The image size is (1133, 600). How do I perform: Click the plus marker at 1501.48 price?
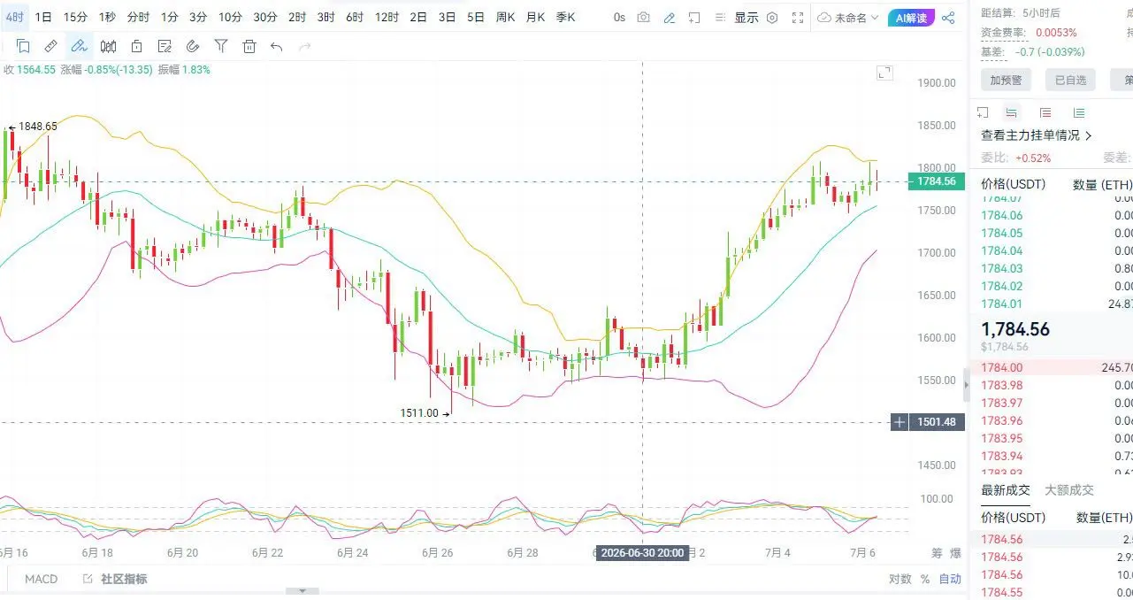tap(900, 422)
